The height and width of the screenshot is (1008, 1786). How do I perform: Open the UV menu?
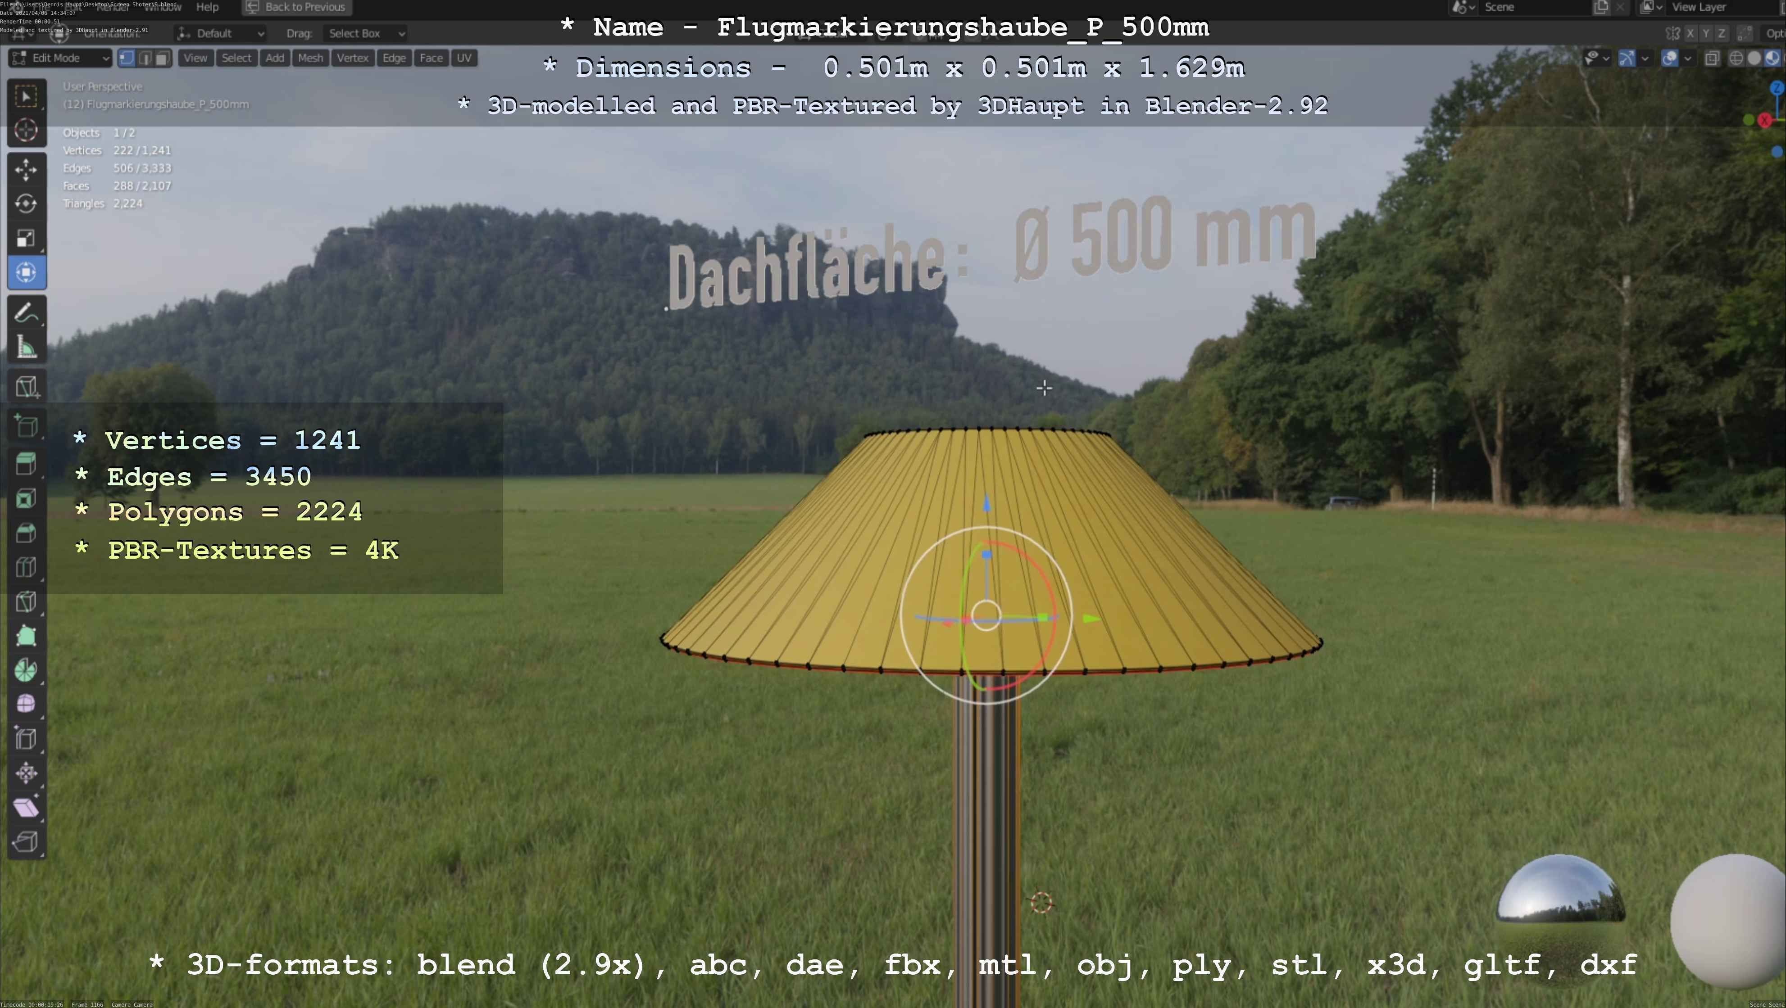(464, 58)
